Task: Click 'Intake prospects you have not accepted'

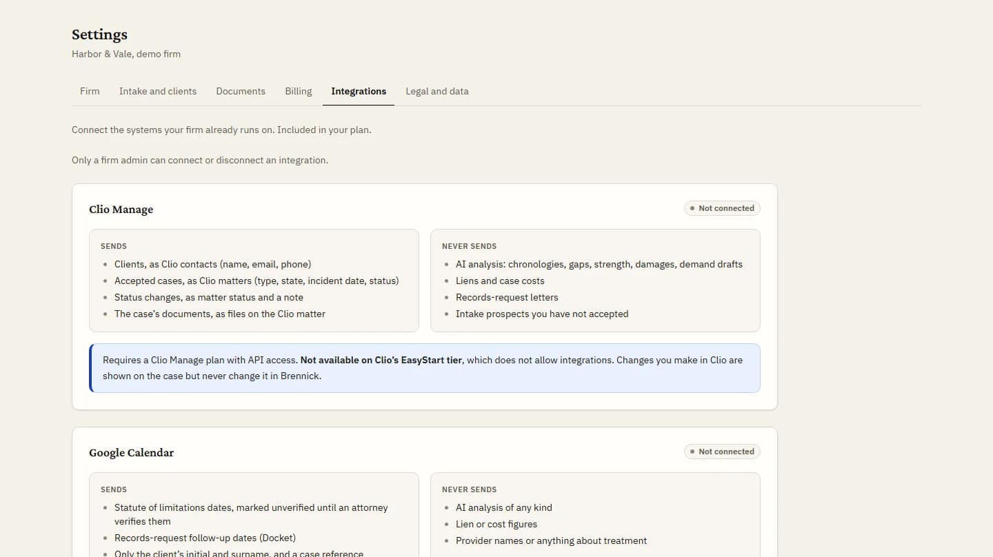Action: pyautogui.click(x=542, y=314)
